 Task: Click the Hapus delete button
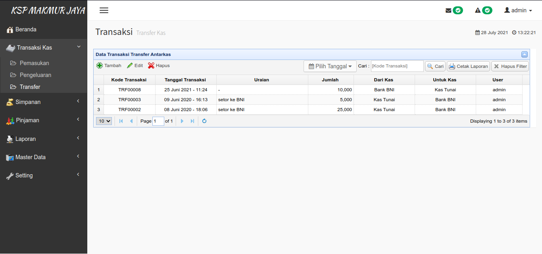pos(159,65)
